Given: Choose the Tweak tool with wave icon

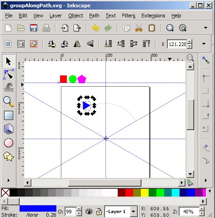Looking at the screenshot, I should point(9,88).
